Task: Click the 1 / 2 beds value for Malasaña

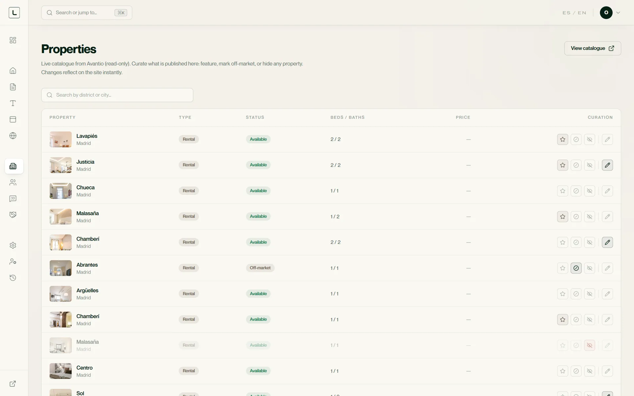Action: [x=335, y=216]
